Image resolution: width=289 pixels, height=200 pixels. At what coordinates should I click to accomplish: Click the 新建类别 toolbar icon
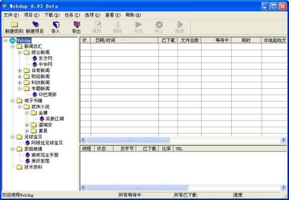click(15, 24)
